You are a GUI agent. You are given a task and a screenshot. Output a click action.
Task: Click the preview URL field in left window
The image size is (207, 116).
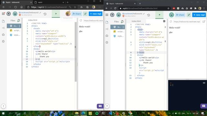(x=93, y=21)
